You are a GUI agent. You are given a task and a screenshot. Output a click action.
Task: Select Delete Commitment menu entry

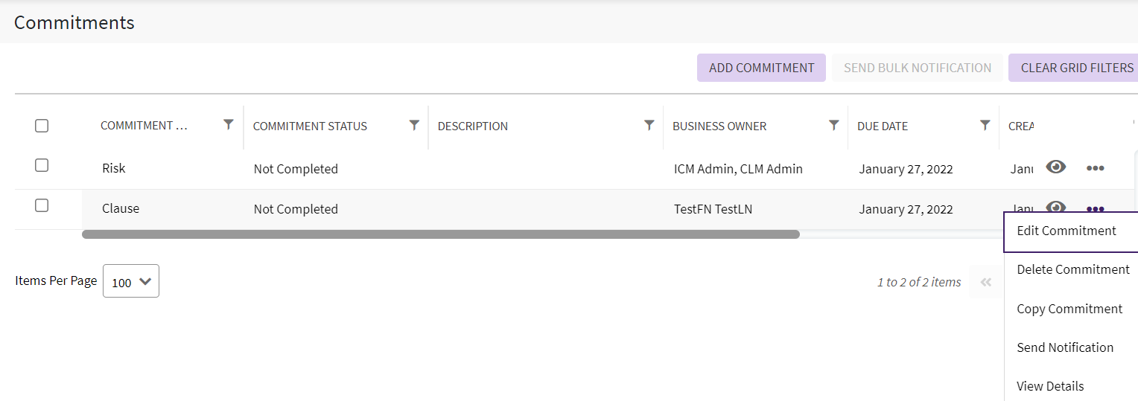pos(1072,269)
